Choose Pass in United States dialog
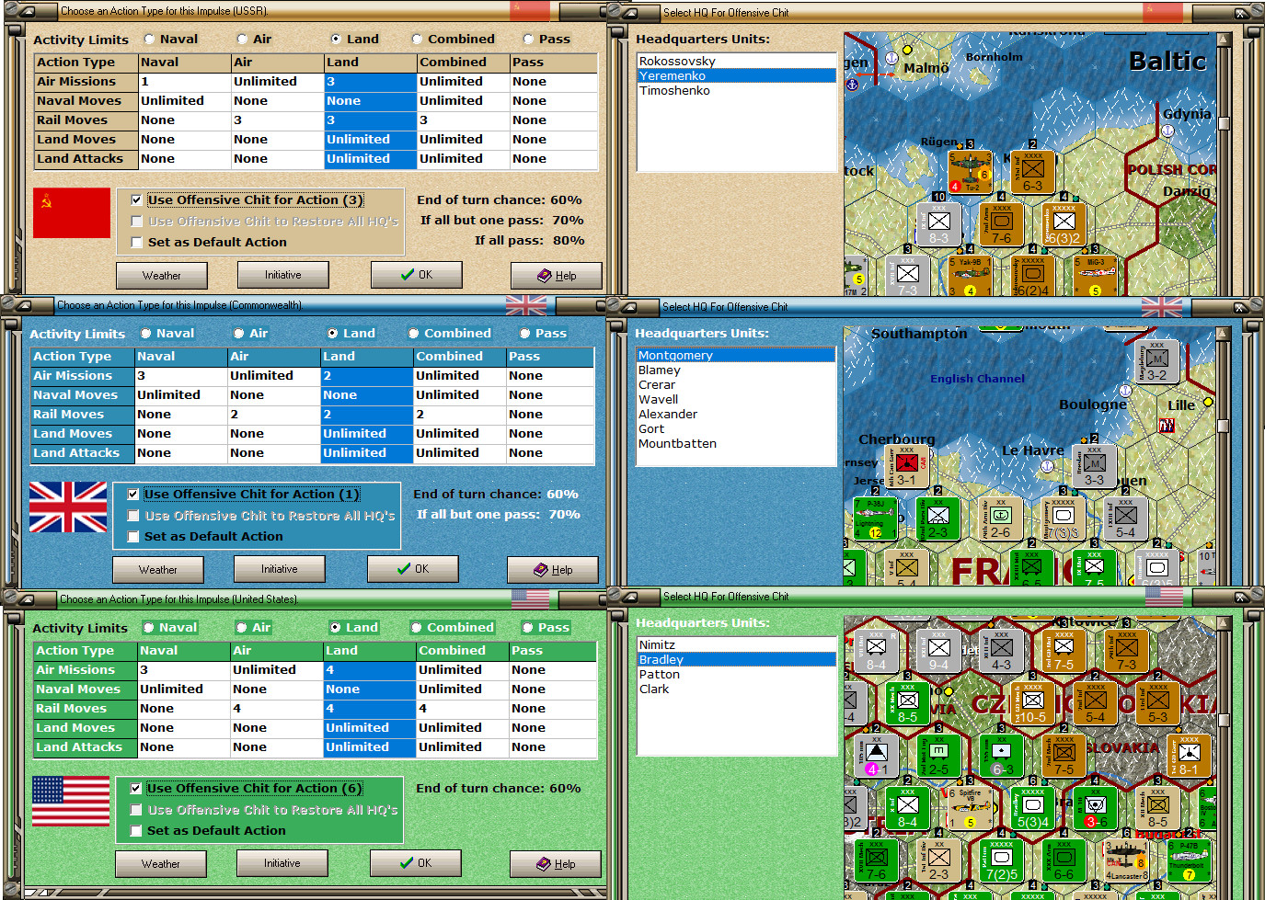The image size is (1265, 900). pos(527,628)
